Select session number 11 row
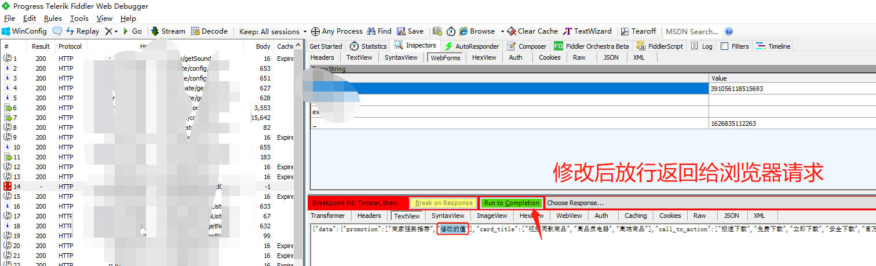Viewport: 876px width, 266px height. (x=151, y=157)
